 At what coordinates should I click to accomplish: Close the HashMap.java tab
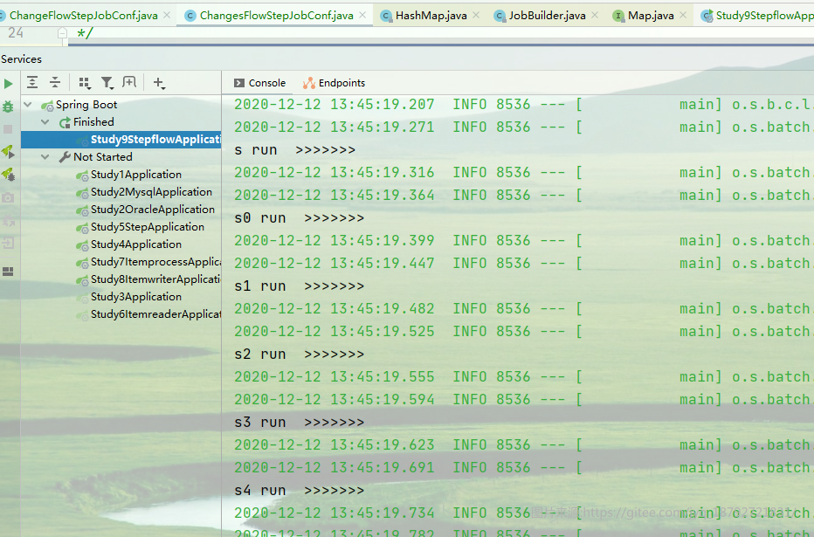click(x=475, y=16)
